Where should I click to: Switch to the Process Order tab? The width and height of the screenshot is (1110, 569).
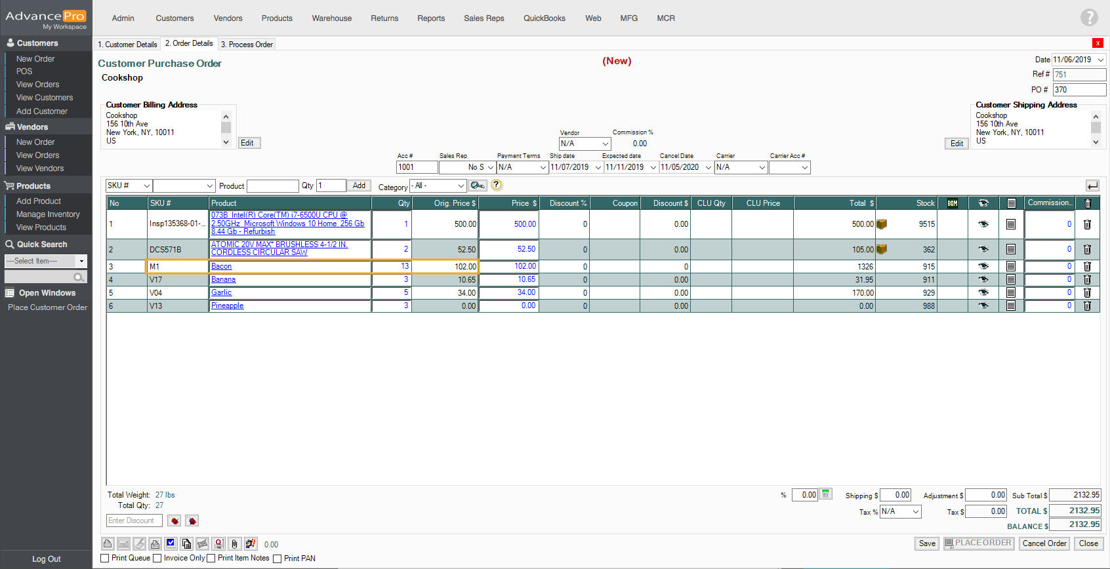247,45
